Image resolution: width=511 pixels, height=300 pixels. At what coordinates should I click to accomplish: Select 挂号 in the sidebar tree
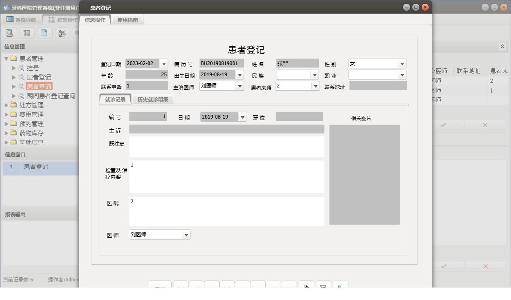33,67
